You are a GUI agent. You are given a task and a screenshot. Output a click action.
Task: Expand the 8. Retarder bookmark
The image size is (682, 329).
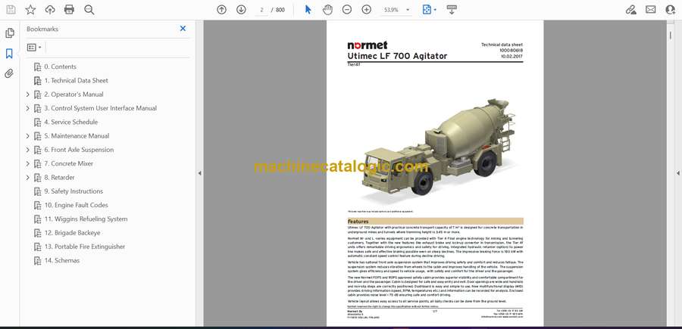27,178
